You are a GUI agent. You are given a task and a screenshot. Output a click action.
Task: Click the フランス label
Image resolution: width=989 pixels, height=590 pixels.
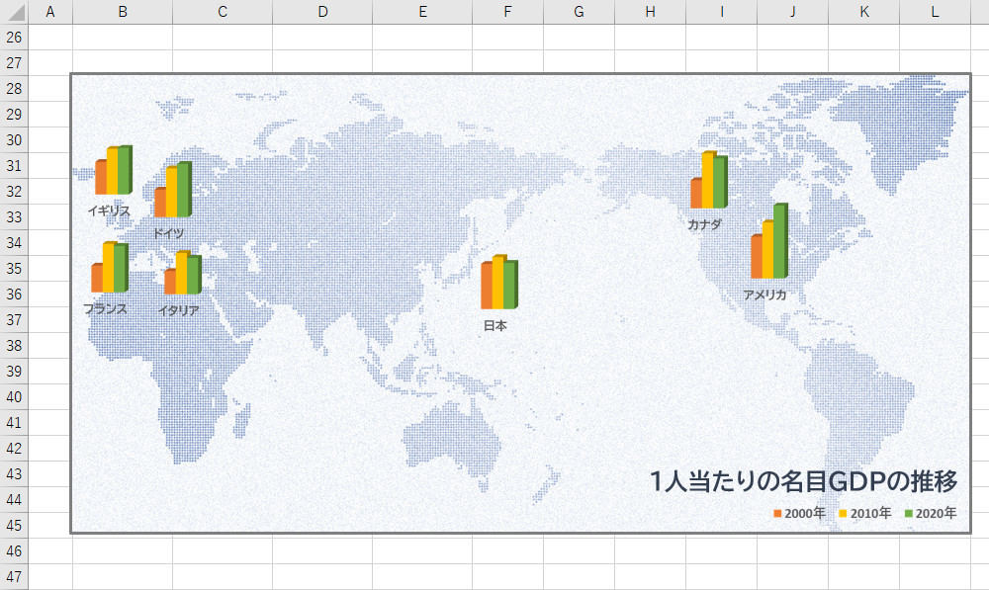tap(106, 309)
